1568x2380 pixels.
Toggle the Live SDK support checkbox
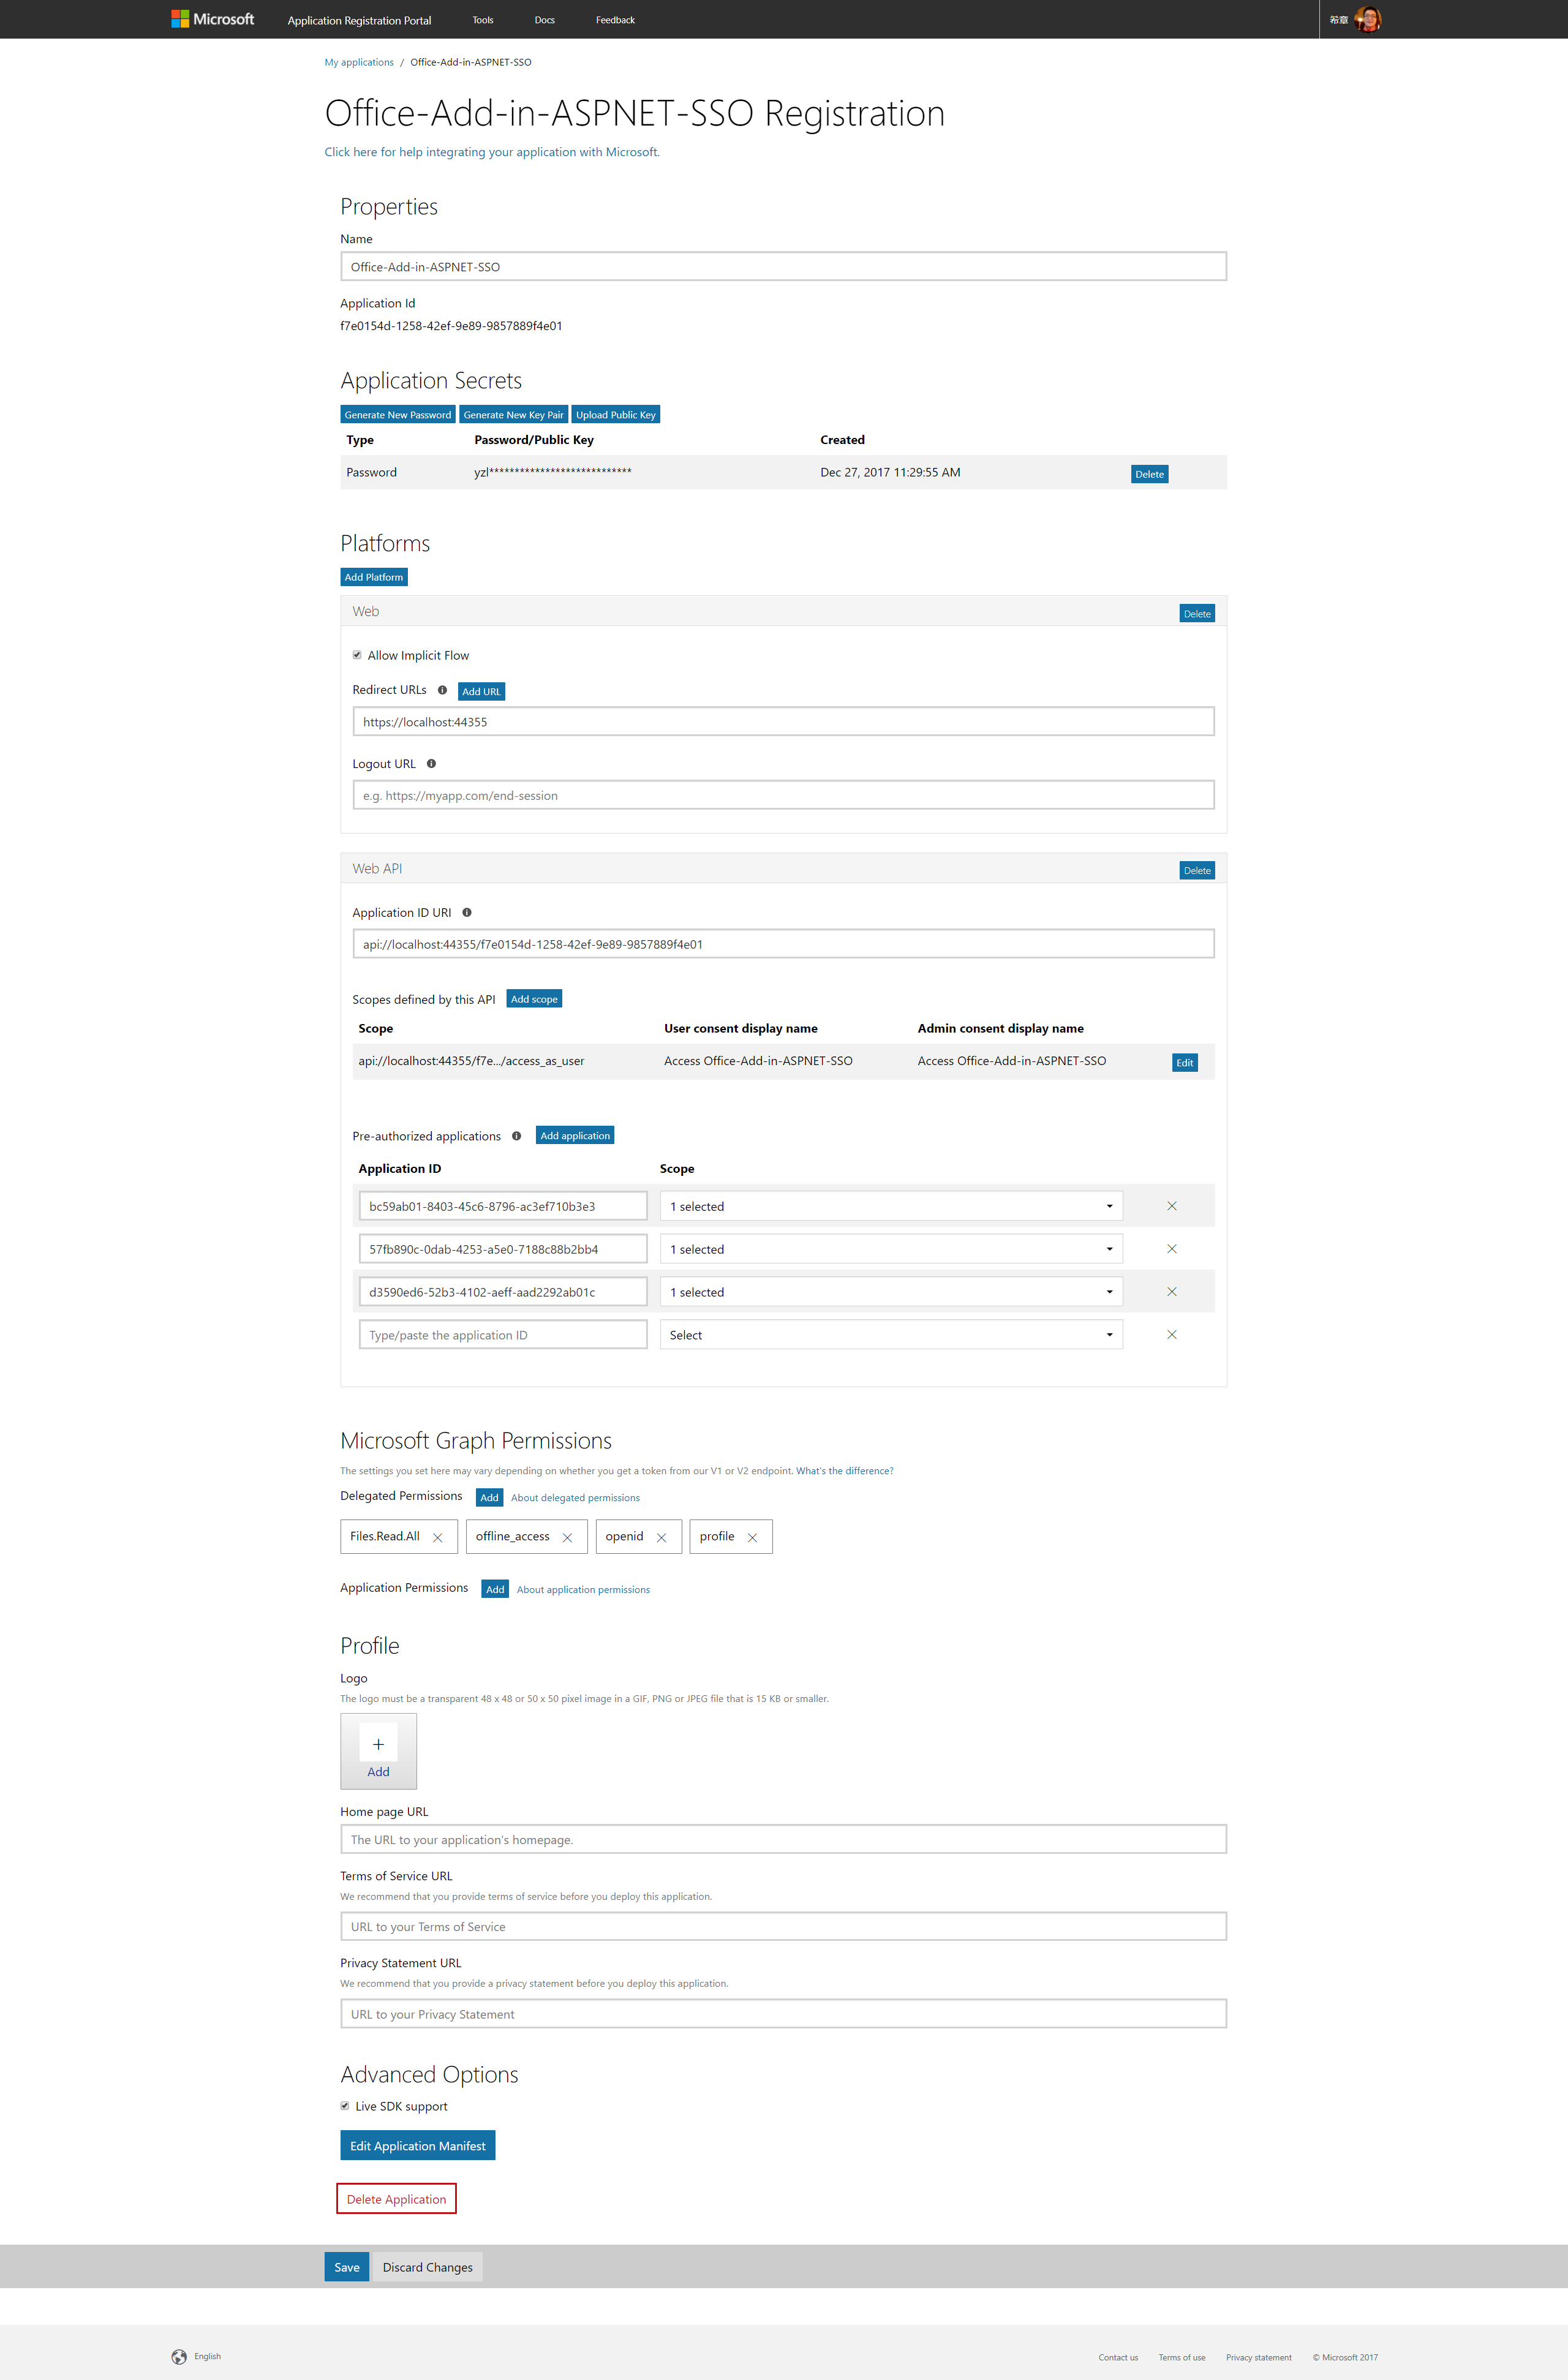tap(345, 2106)
